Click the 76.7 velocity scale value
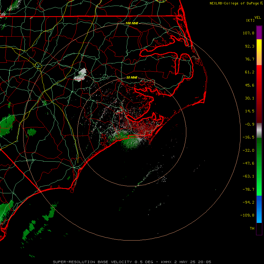264x264 pixels. point(250,59)
